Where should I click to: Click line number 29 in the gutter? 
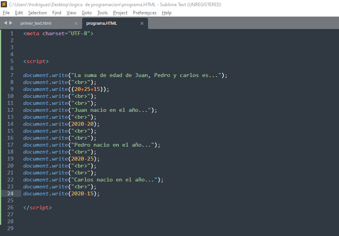tap(10, 228)
